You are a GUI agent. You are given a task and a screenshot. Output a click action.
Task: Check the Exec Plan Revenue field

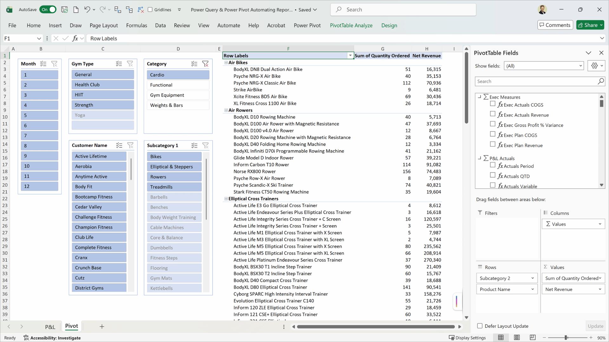493,144
